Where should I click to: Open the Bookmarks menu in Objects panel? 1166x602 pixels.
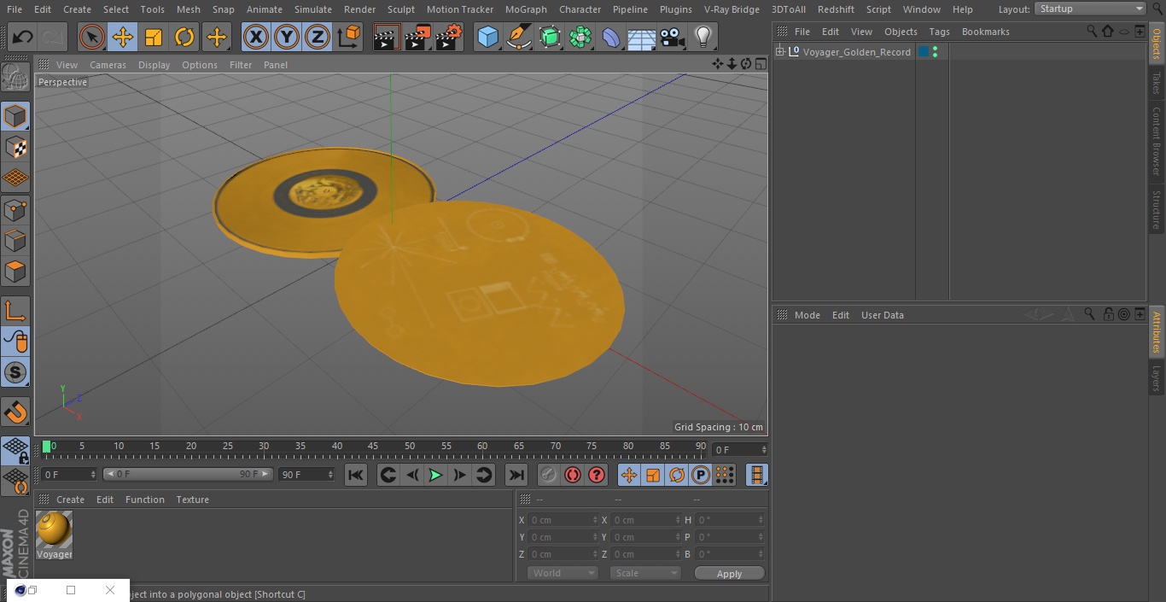coord(985,32)
